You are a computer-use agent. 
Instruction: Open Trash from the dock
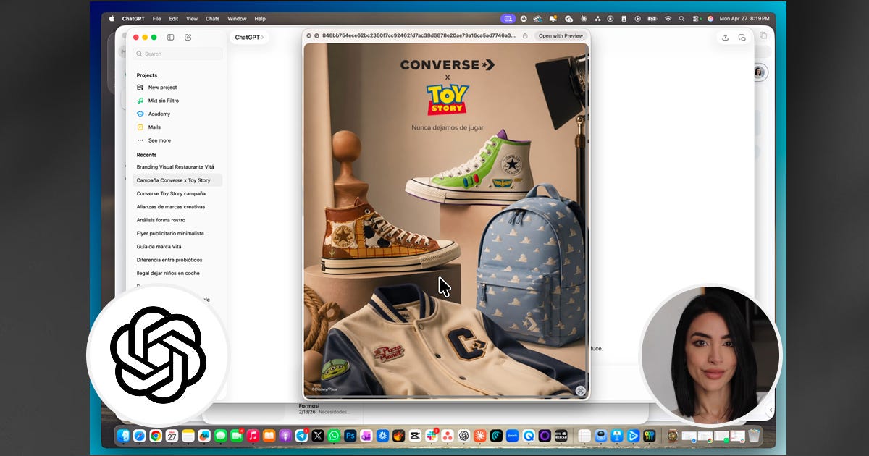(x=754, y=436)
